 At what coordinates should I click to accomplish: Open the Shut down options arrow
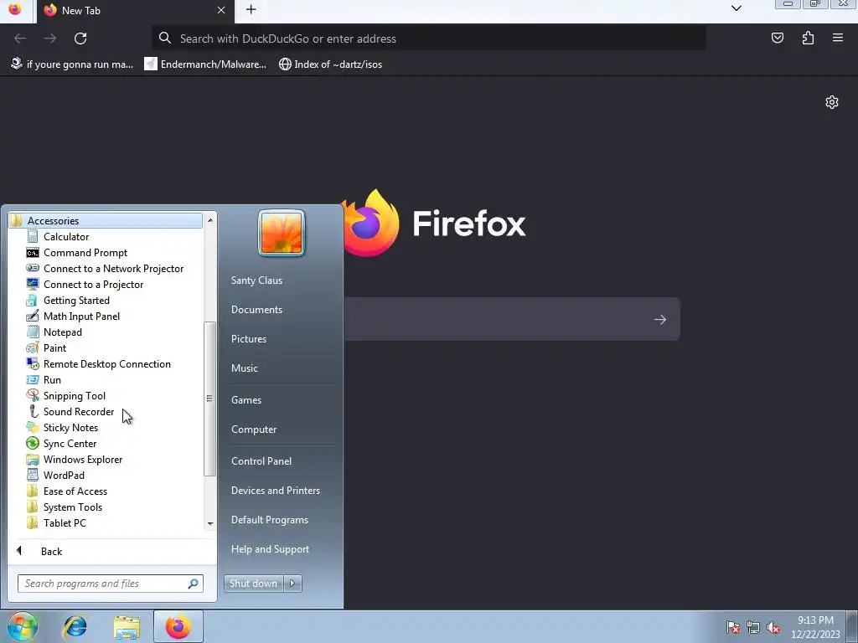(x=292, y=584)
